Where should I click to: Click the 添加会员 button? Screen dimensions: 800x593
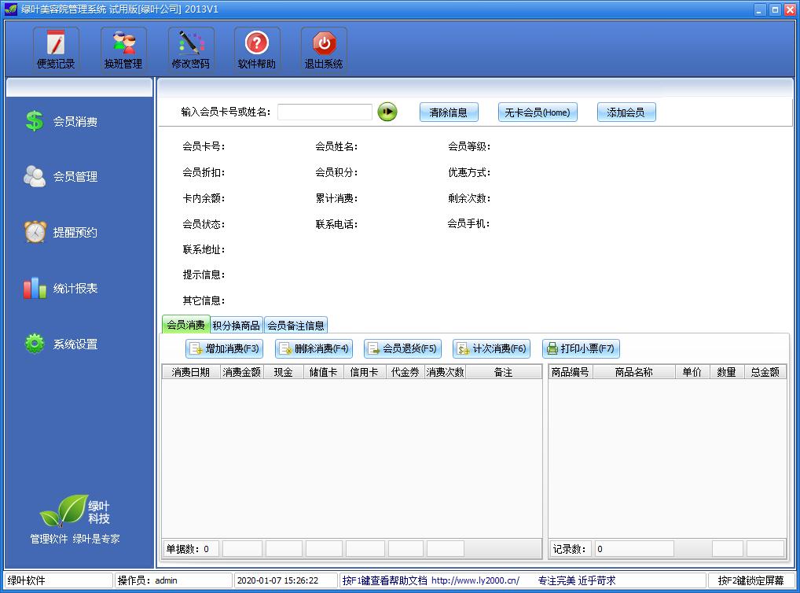(626, 112)
